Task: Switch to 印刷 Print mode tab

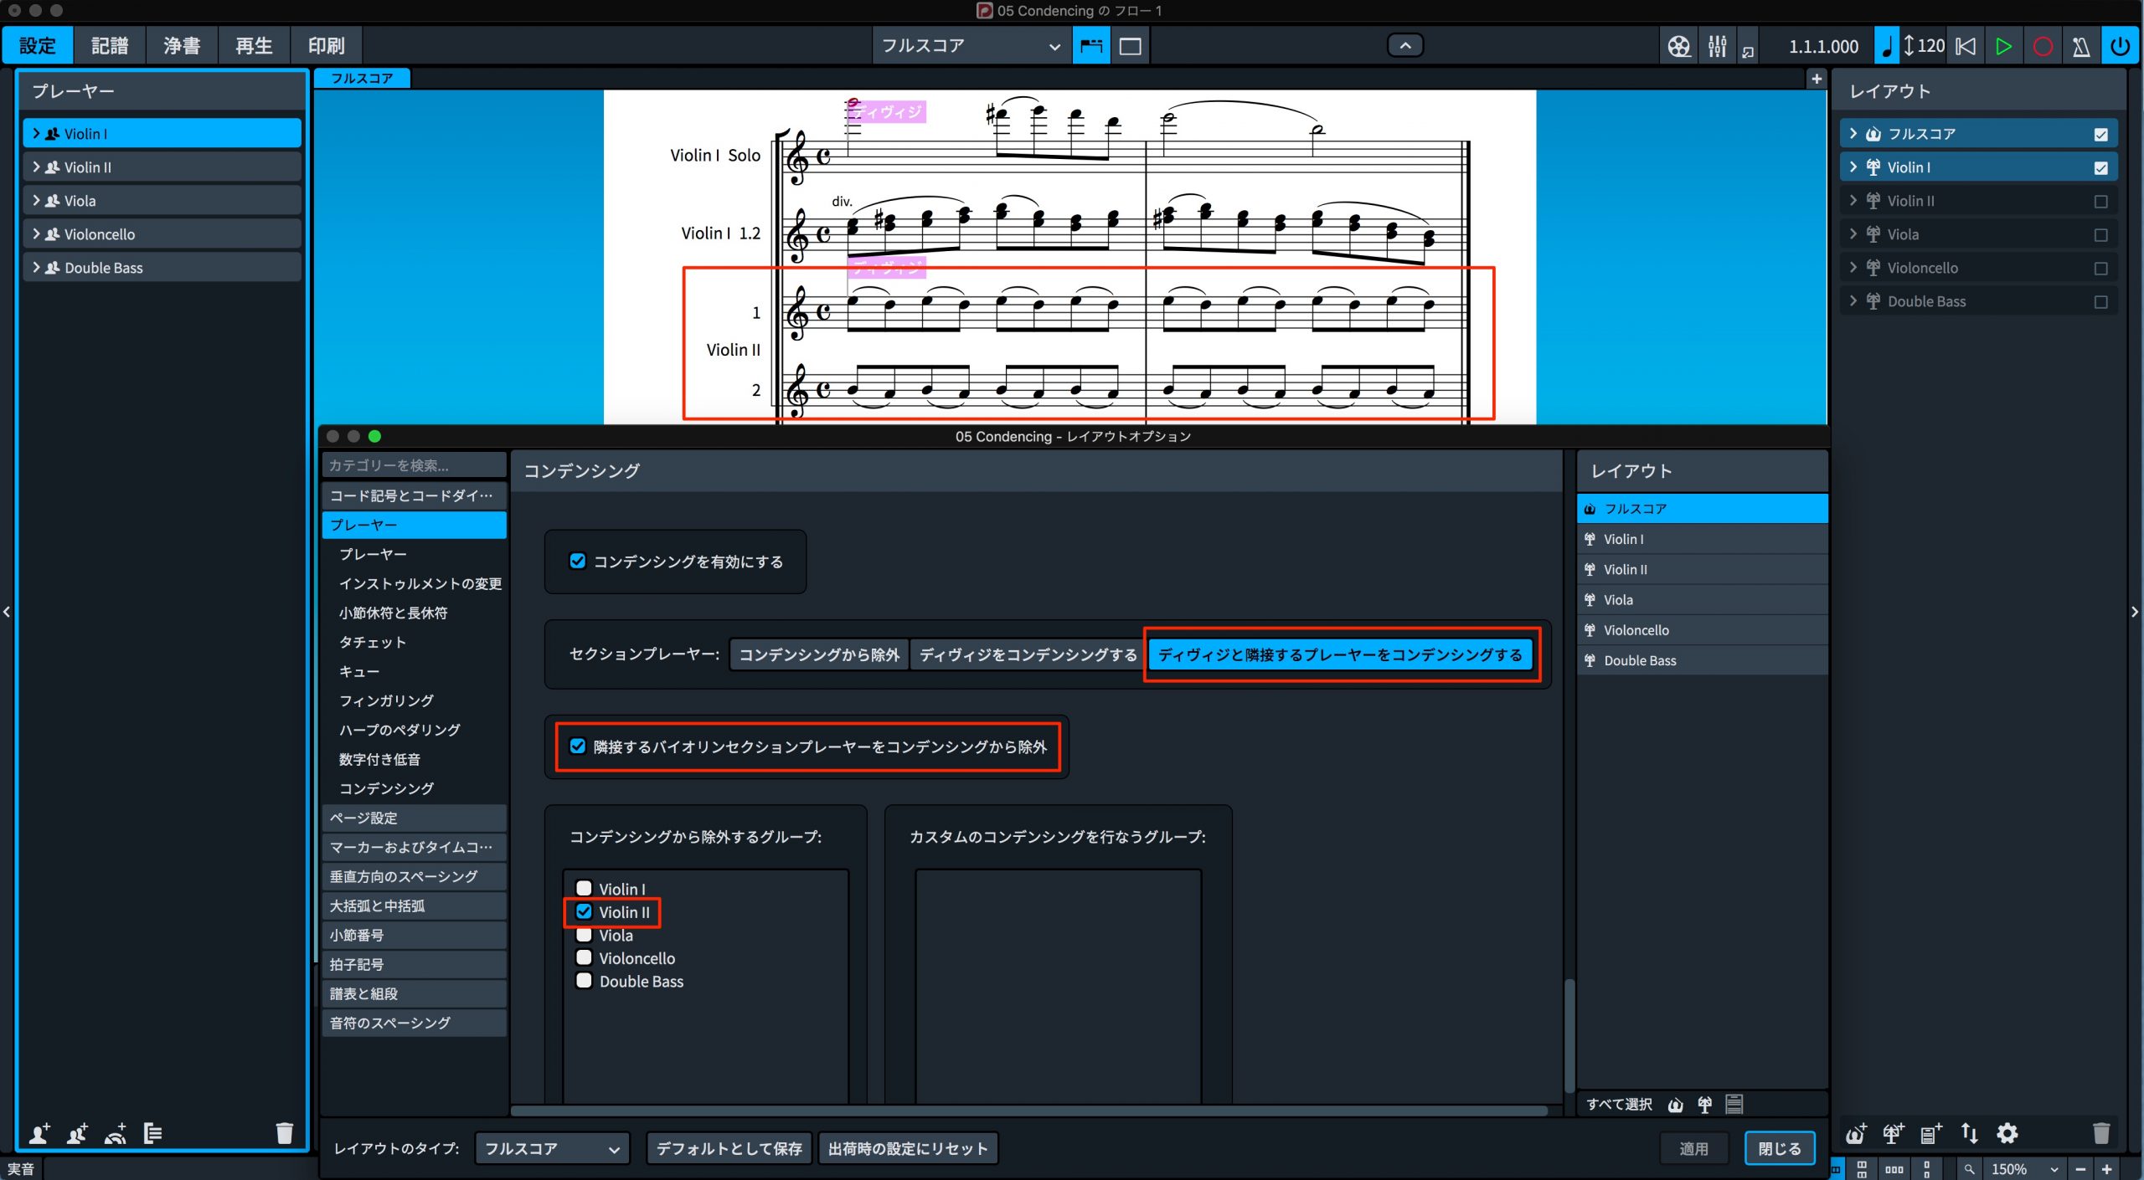Action: coord(326,45)
